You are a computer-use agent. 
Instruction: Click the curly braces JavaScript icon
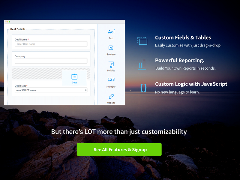point(143,88)
